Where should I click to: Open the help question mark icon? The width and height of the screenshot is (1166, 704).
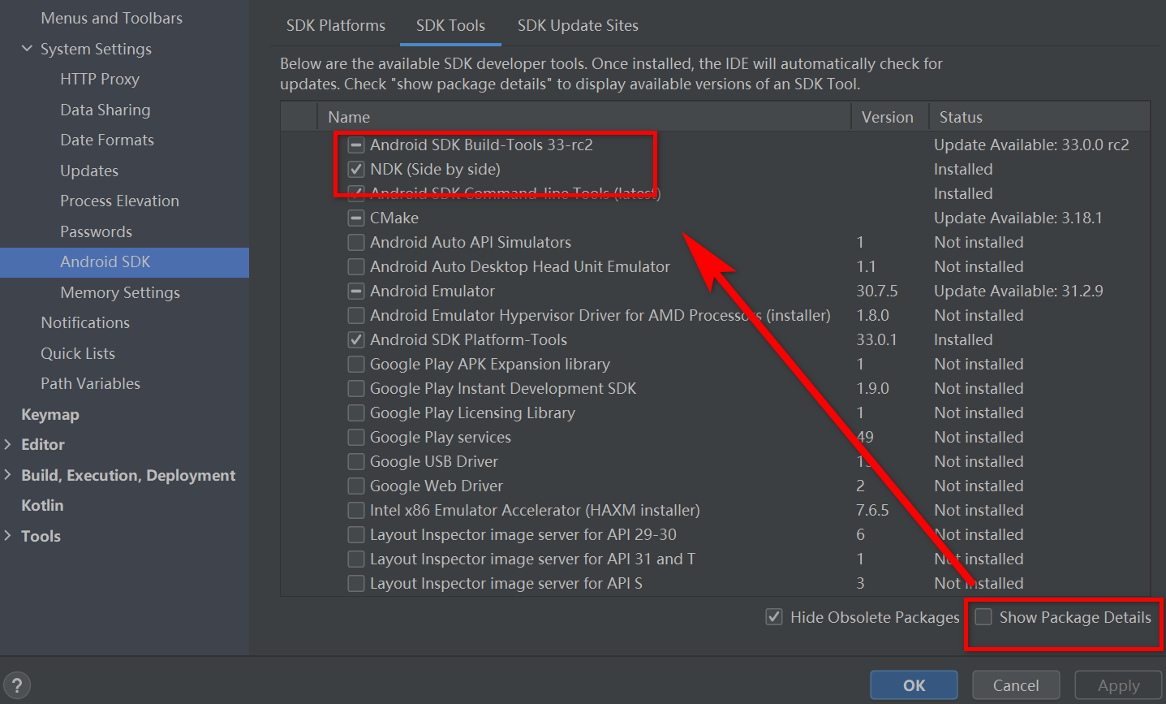pos(17,685)
